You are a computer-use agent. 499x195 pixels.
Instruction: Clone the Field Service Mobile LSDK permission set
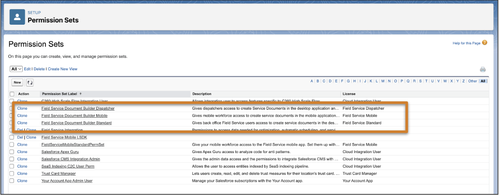click(31, 137)
